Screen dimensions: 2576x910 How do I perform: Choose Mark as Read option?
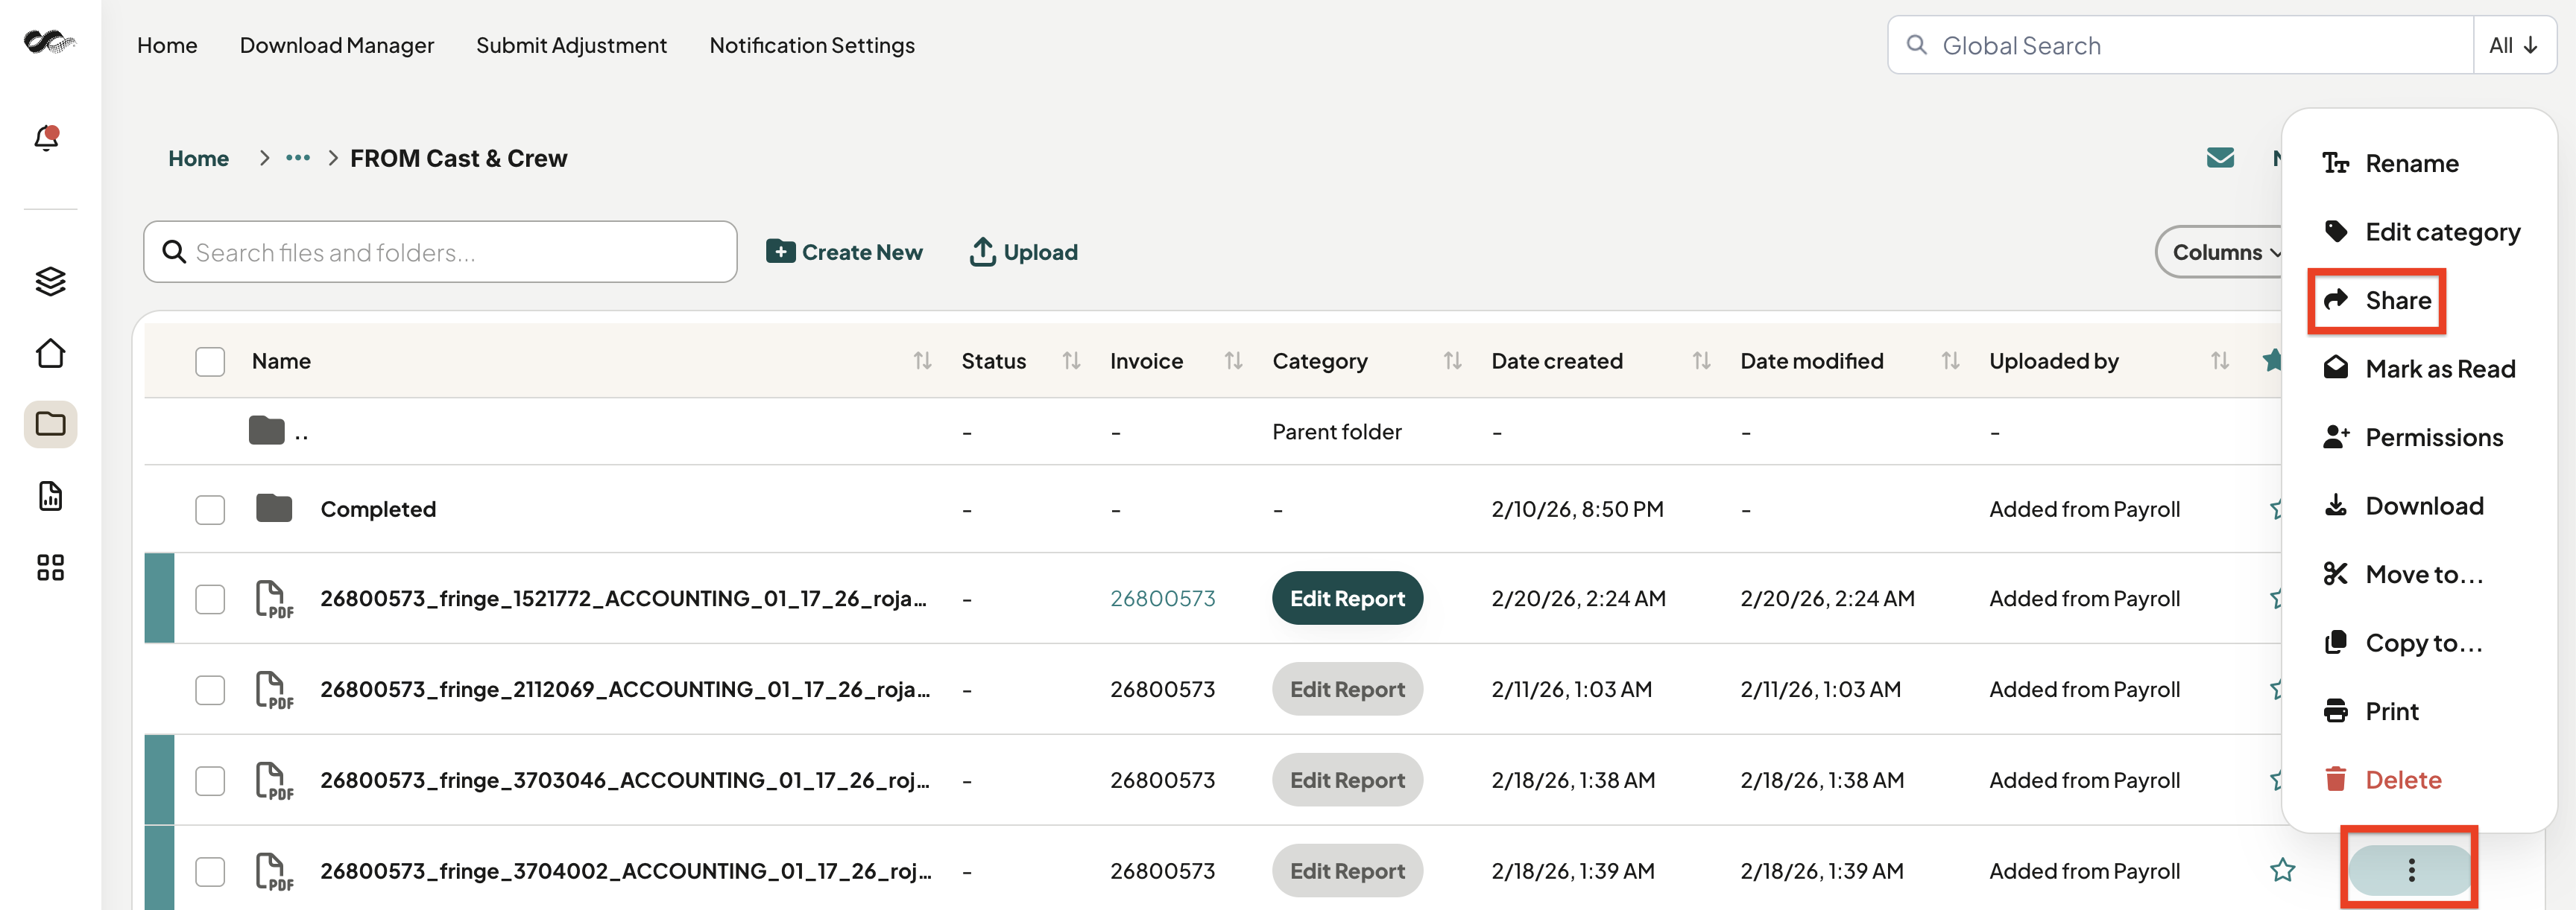pos(2418,369)
